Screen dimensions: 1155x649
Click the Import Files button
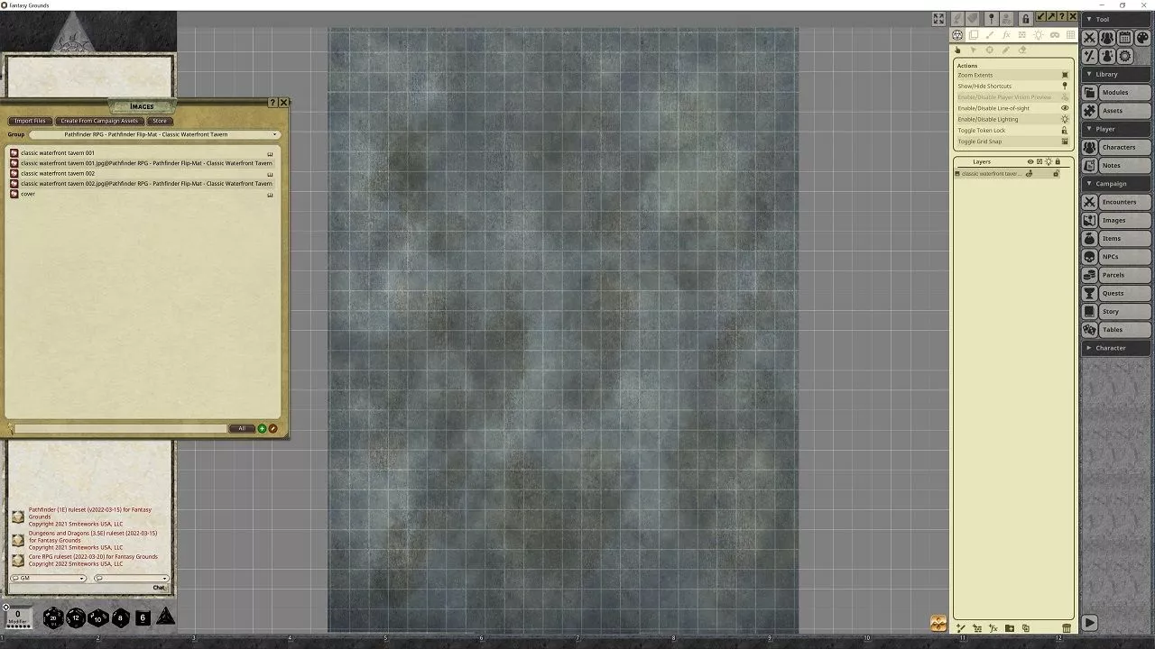[x=30, y=121]
